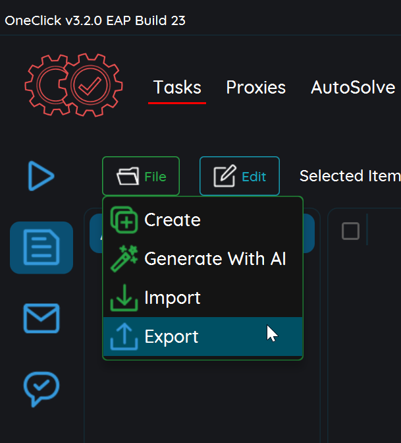Click the magic wand Generate With AI icon
The image size is (401, 443).
pos(124,258)
